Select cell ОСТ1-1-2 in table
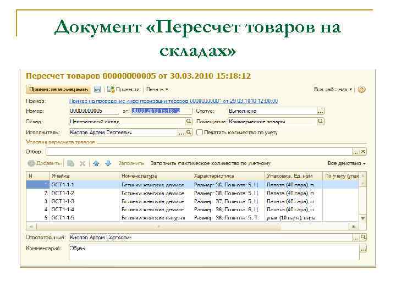Viewport: 396px width, 297px height. click(x=84, y=193)
